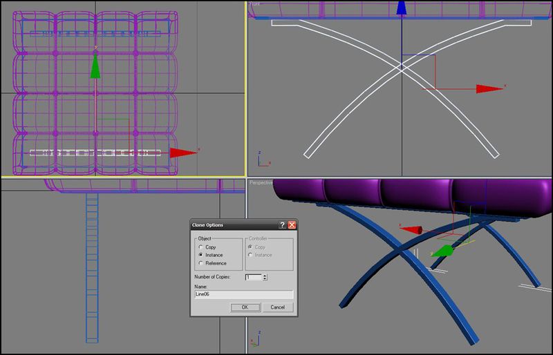Open help with the question mark button
This screenshot has height=355, width=553.
[282, 225]
